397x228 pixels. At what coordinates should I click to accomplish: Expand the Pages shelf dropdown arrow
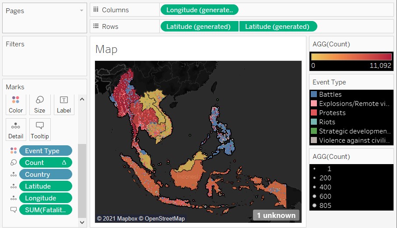(81, 11)
